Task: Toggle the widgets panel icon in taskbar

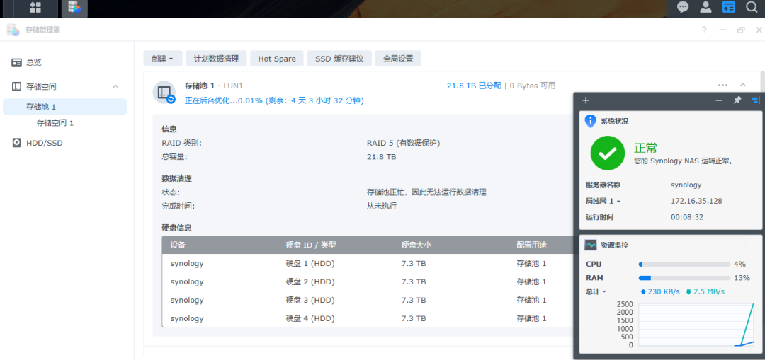Action: [x=728, y=8]
